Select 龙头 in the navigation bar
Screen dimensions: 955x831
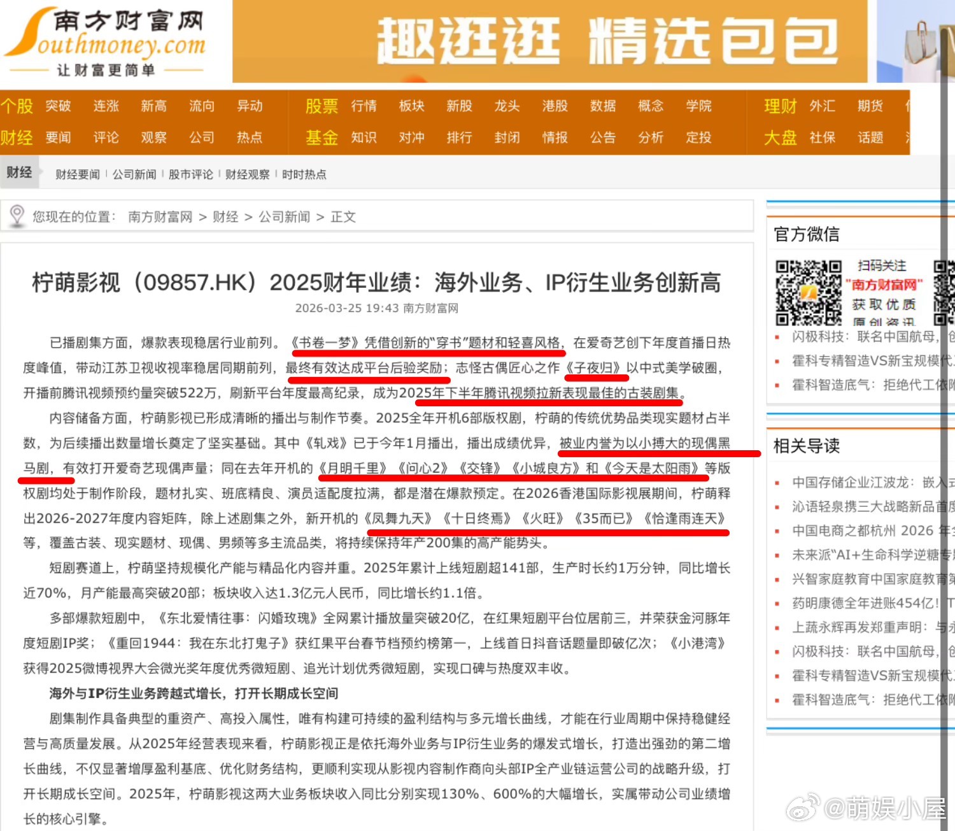point(507,106)
